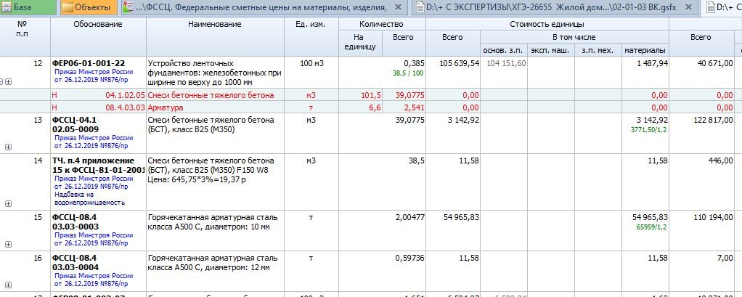
Task: Click total 110 194,00
Action: (713, 218)
